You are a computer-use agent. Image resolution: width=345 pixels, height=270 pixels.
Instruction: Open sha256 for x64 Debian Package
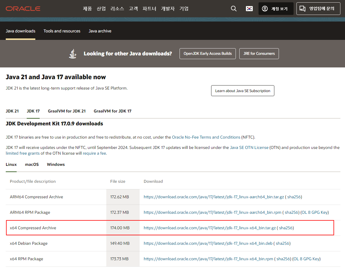[282, 243]
